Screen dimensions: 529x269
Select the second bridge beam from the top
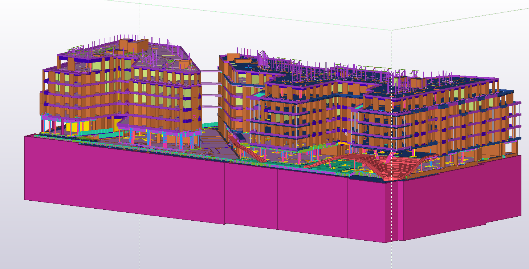pos(210,84)
